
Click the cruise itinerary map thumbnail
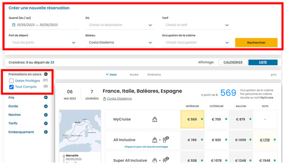[80, 131]
